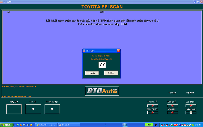Viewport: 203px width, 127px height.
Task: Click Lỗi 1 error description text
Action: click(103, 21)
